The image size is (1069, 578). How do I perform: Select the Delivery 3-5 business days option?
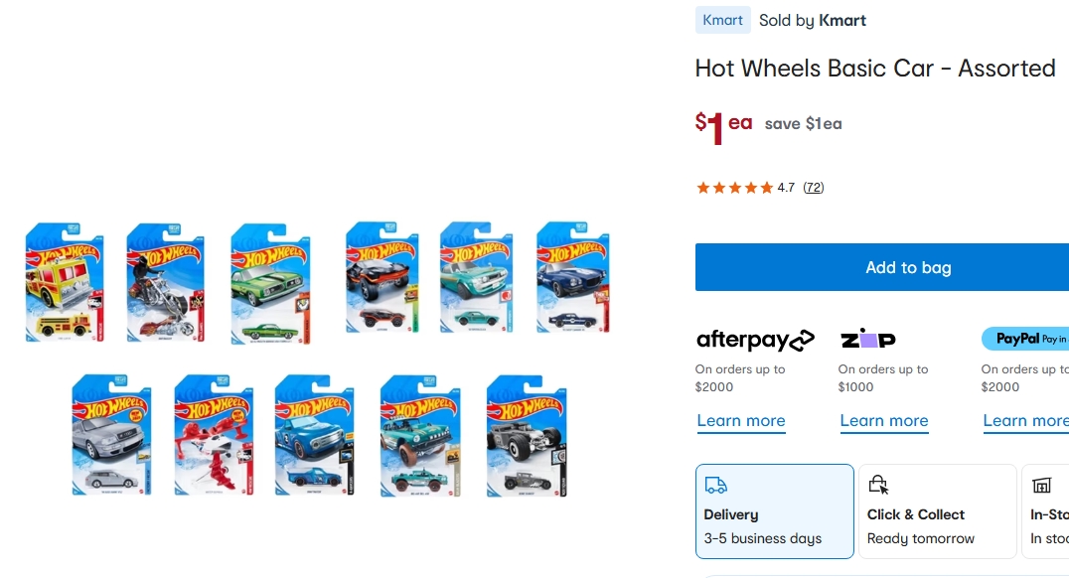(x=775, y=511)
